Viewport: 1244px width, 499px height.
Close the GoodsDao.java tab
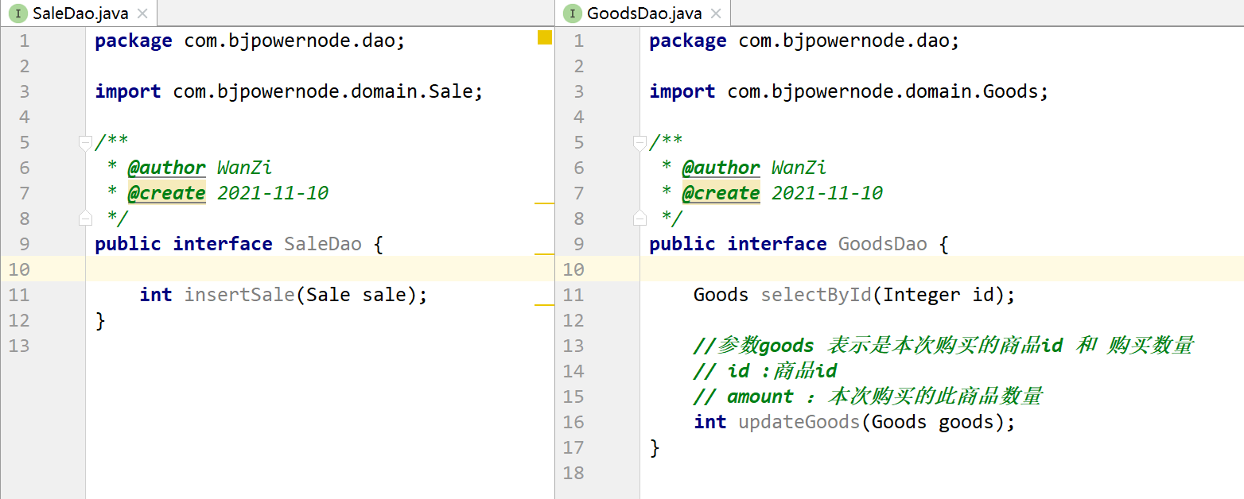coord(716,14)
